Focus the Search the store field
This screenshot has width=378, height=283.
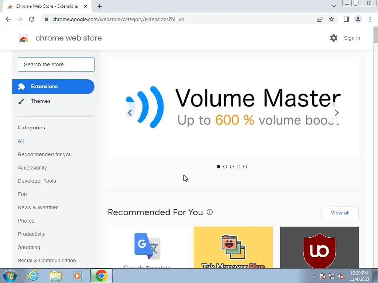click(56, 64)
